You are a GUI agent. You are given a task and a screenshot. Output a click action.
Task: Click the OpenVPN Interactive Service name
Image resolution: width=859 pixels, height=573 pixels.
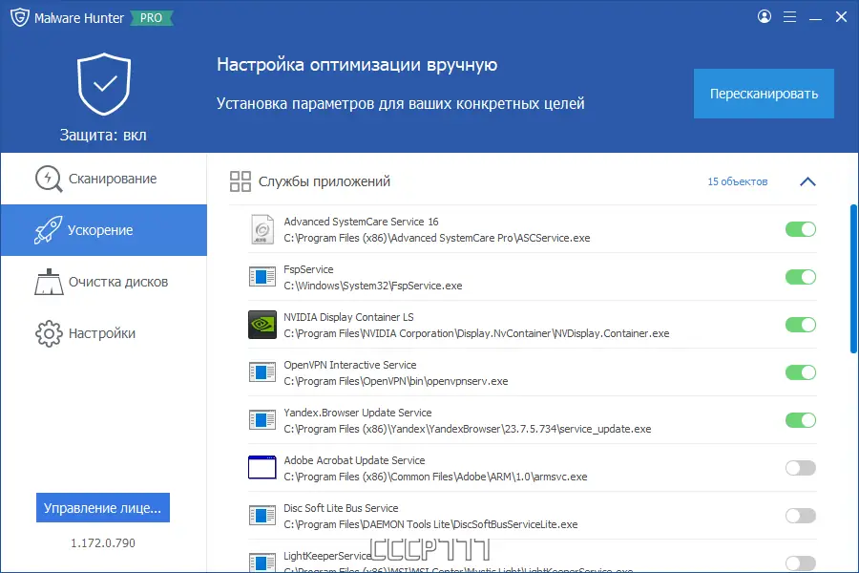(x=350, y=365)
